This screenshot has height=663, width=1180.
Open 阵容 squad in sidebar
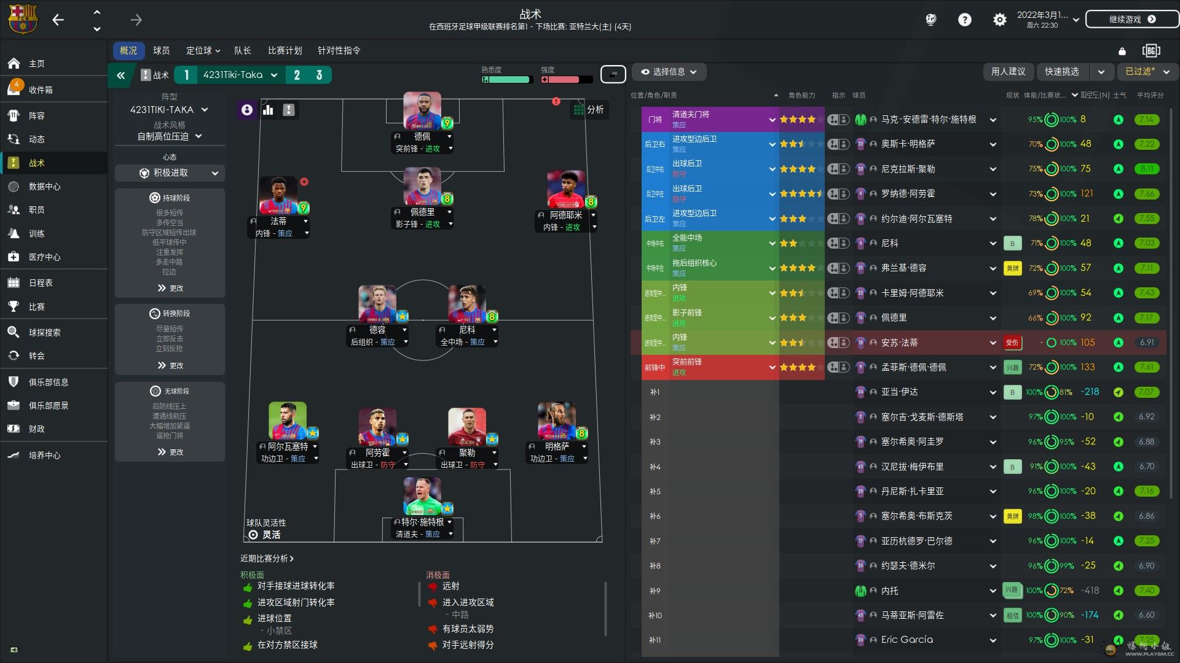tap(54, 115)
